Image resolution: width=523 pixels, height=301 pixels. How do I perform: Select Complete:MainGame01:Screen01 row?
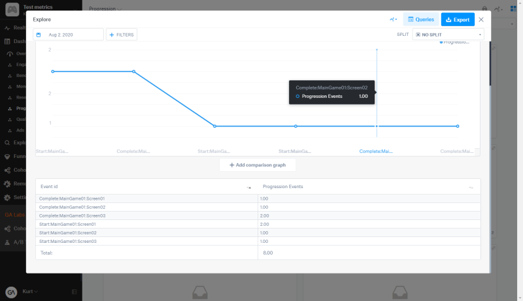point(258,198)
